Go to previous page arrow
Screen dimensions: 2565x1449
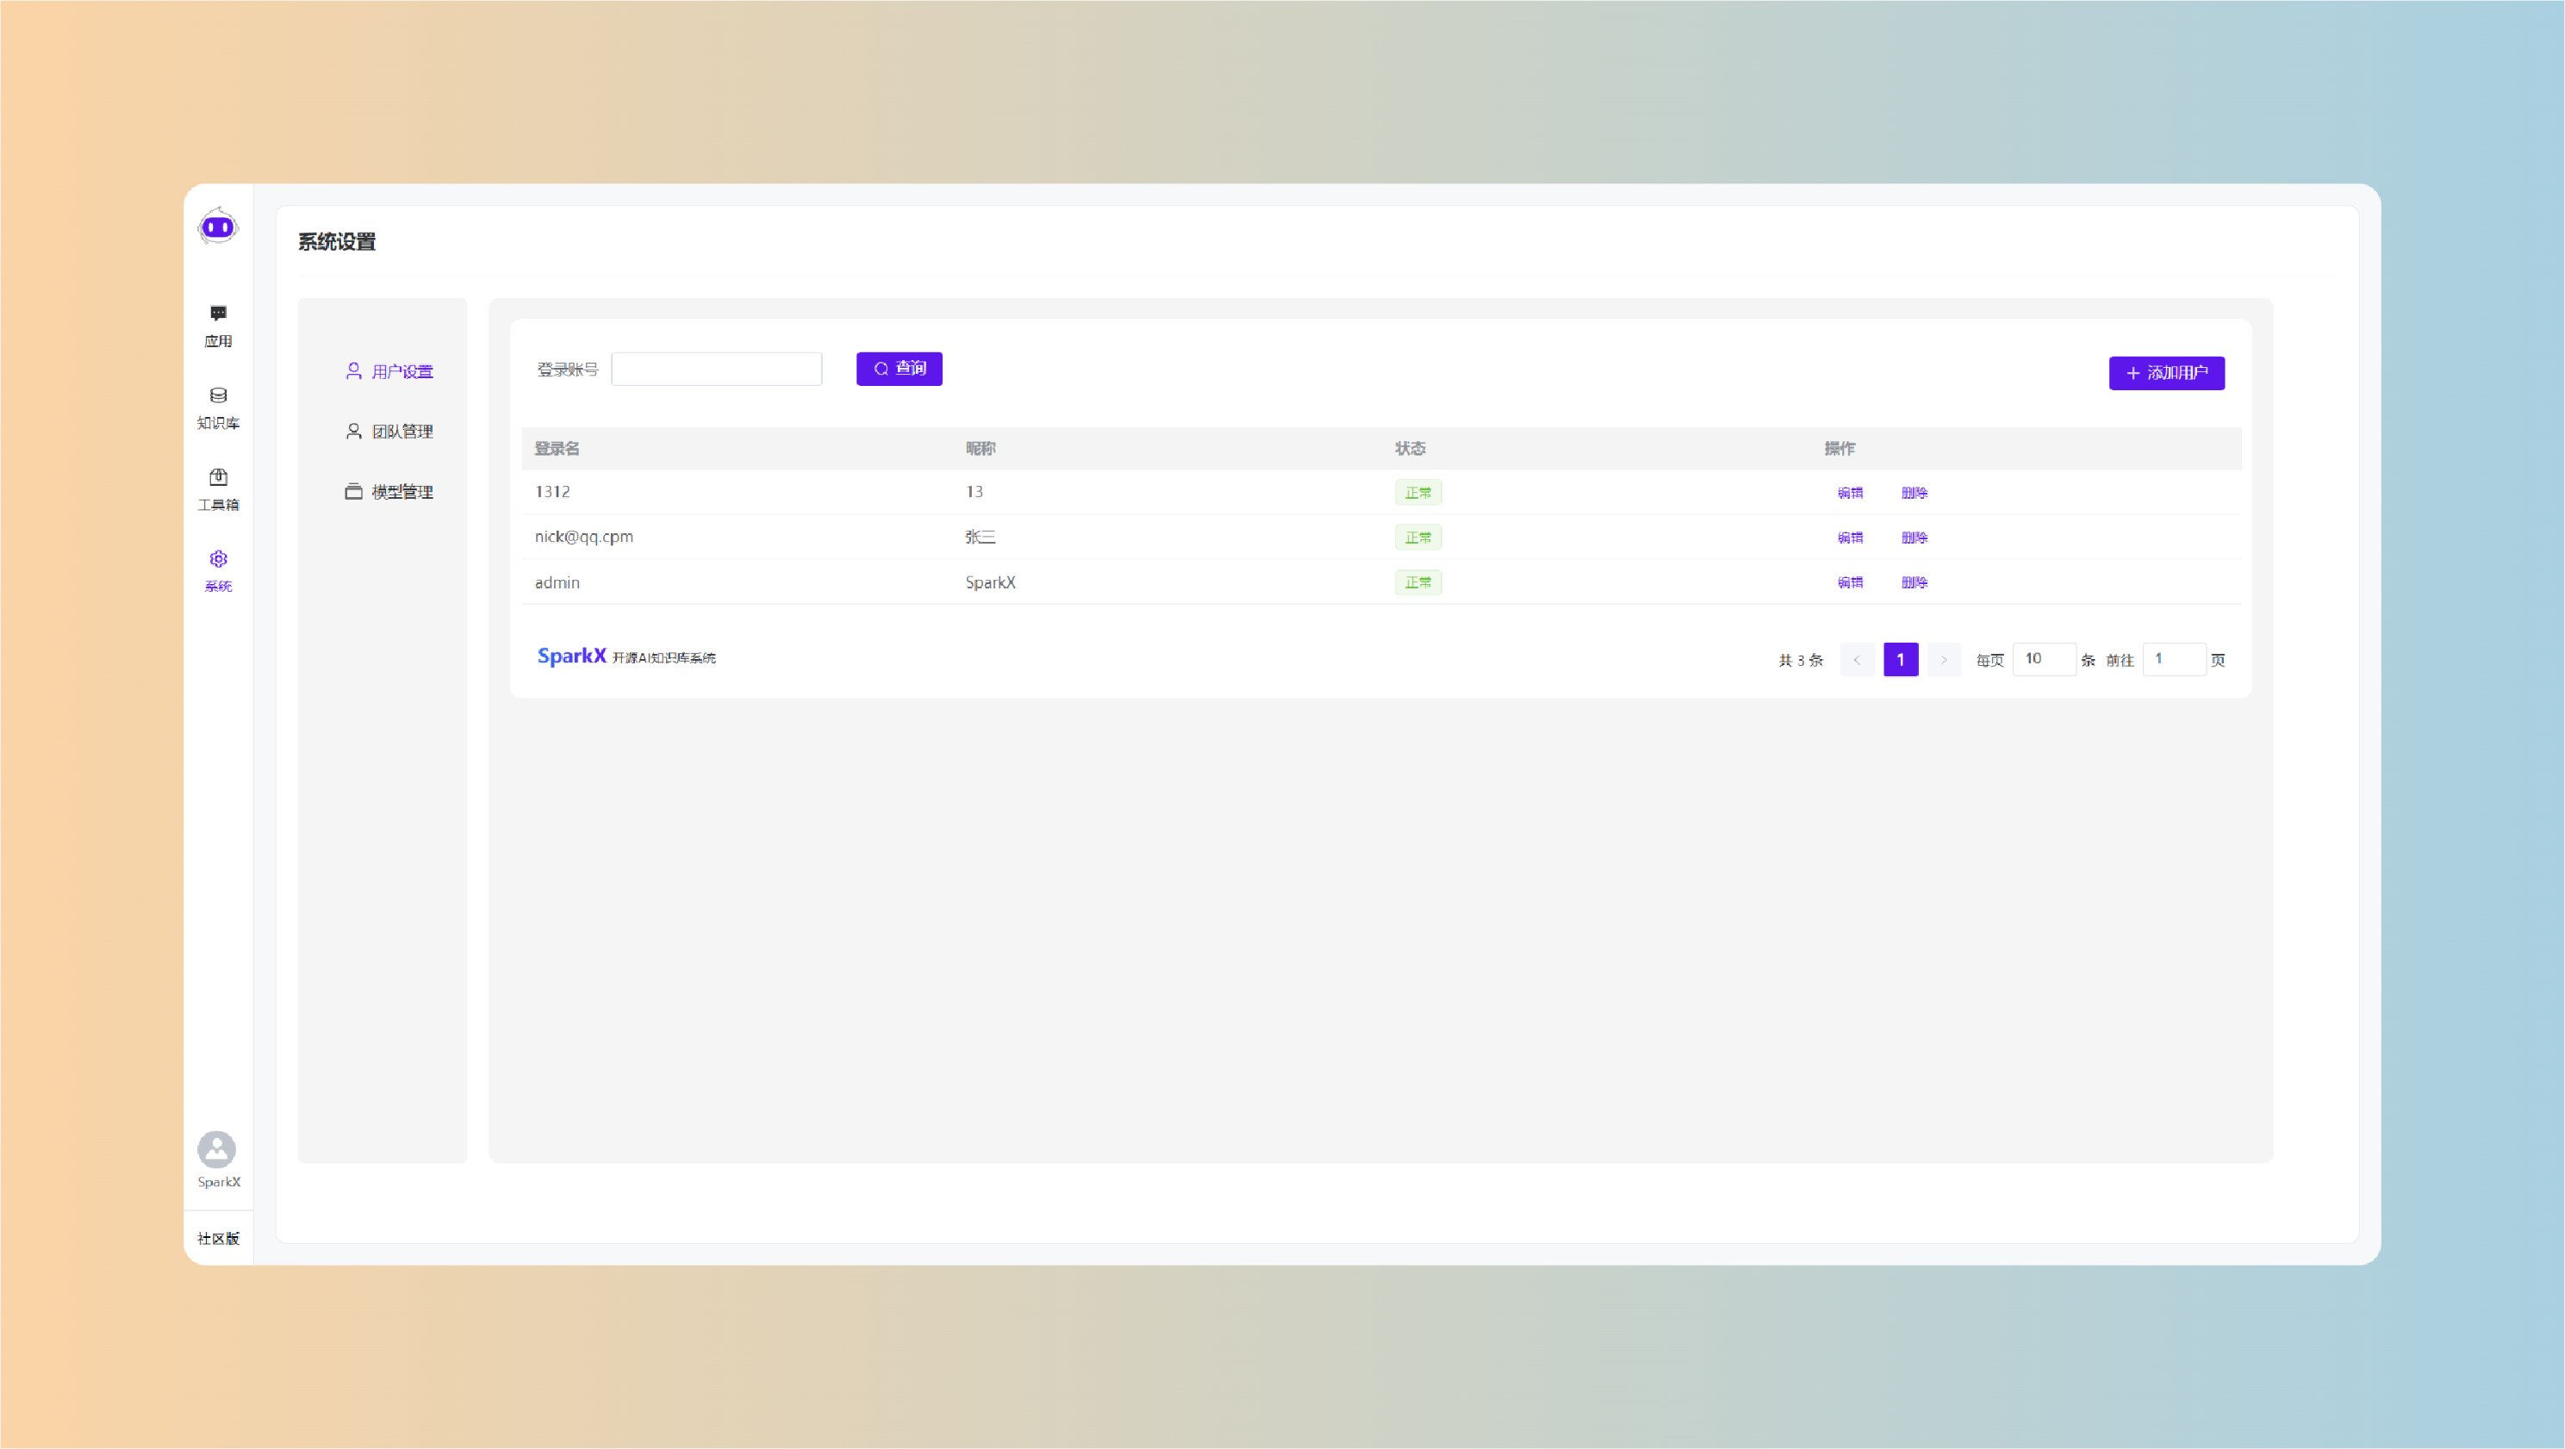(1857, 660)
